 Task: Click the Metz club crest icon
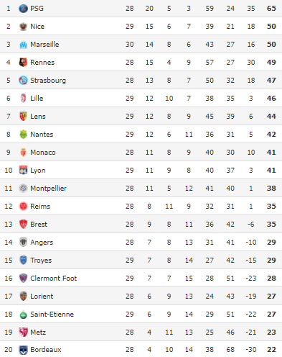pos(23,333)
